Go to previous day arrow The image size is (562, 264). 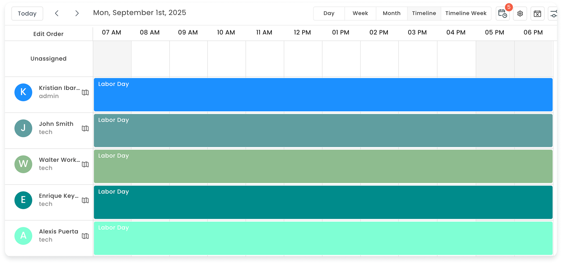coord(57,13)
